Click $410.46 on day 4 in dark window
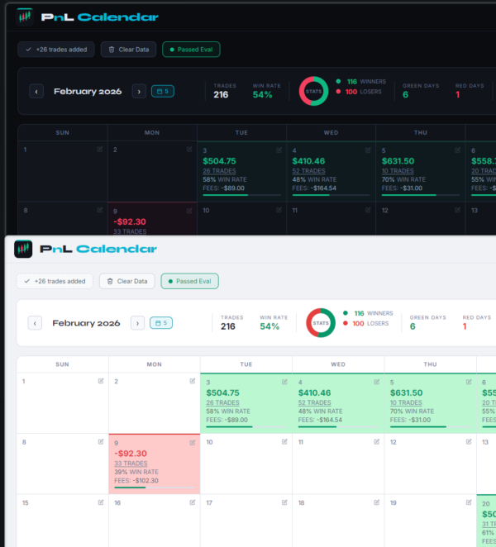Screen dimensions: 496x547 tap(308, 161)
